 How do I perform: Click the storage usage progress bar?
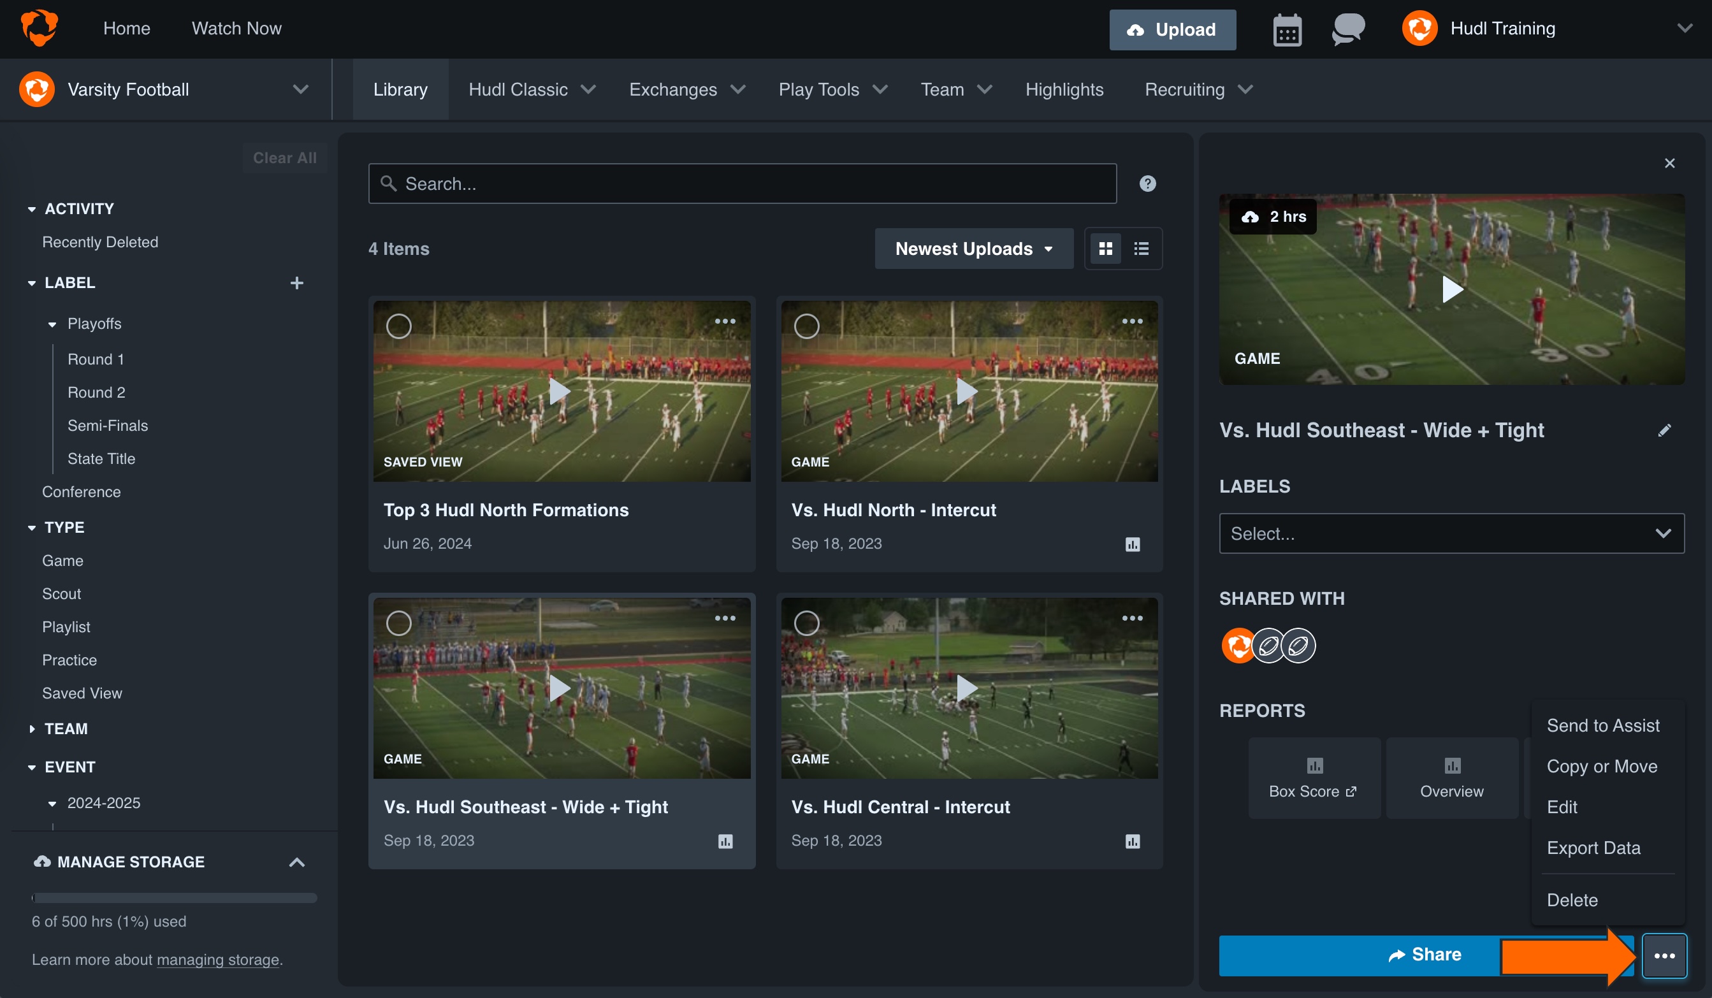tap(174, 898)
